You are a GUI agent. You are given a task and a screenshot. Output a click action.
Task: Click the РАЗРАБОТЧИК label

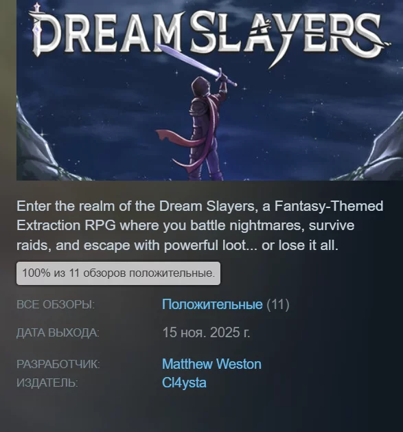coord(58,364)
